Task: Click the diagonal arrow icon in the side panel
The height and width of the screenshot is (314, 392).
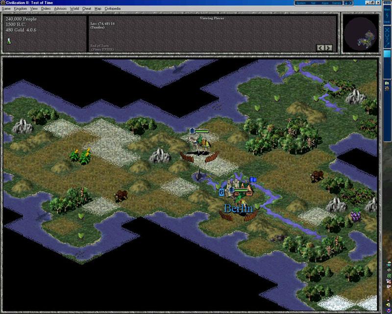Action: [x=387, y=45]
